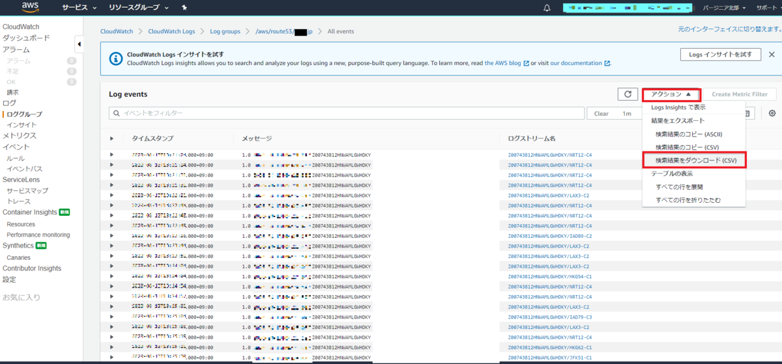Click external link icon after our documentation
Viewport: 782px width, 364px height.
click(607, 64)
